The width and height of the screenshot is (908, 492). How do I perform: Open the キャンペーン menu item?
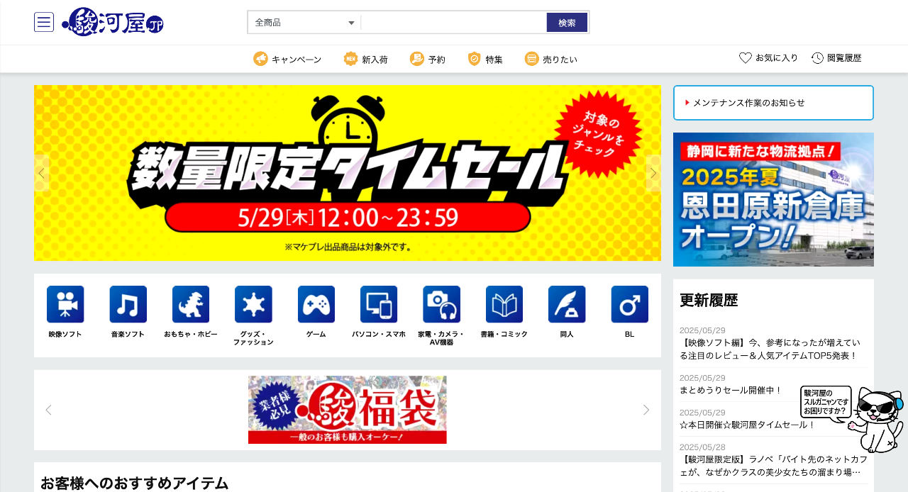pos(287,59)
